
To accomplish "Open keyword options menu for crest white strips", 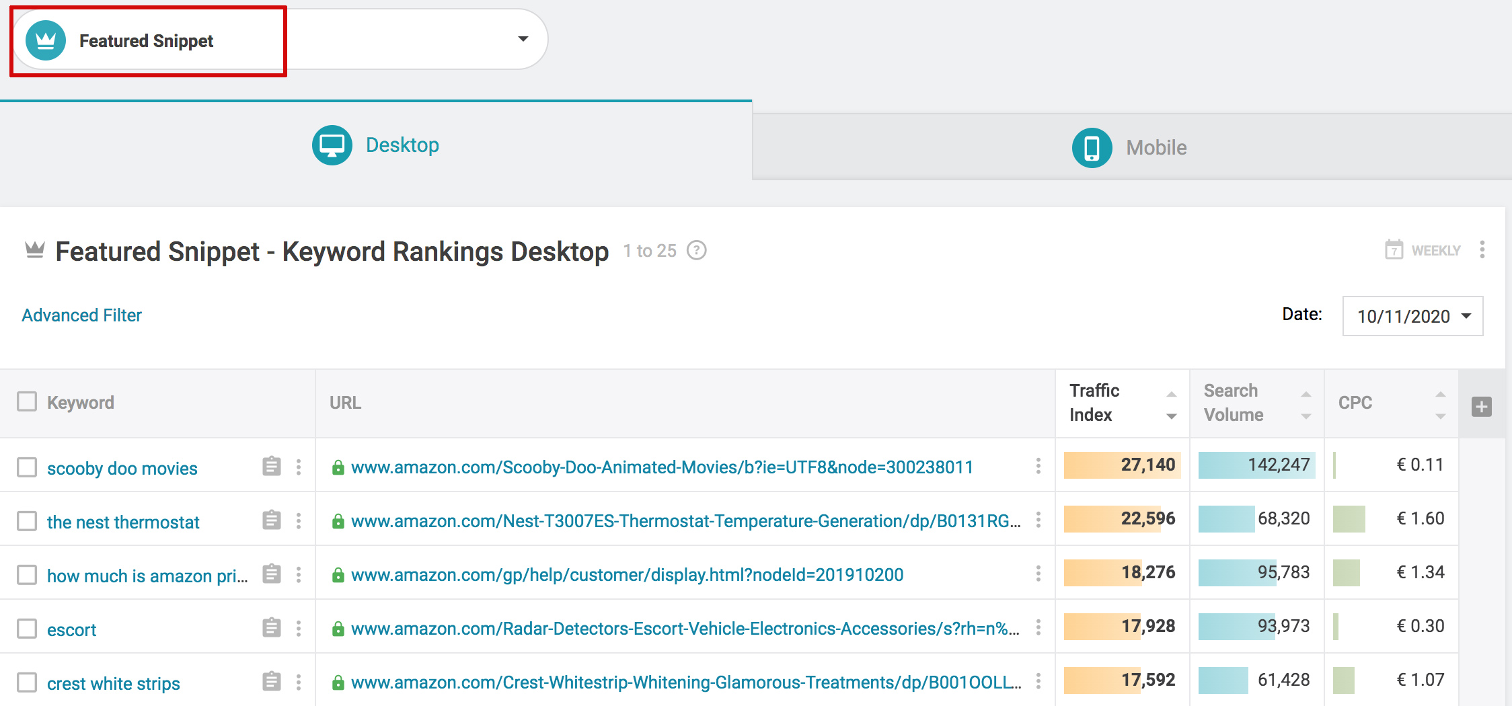I will point(299,682).
